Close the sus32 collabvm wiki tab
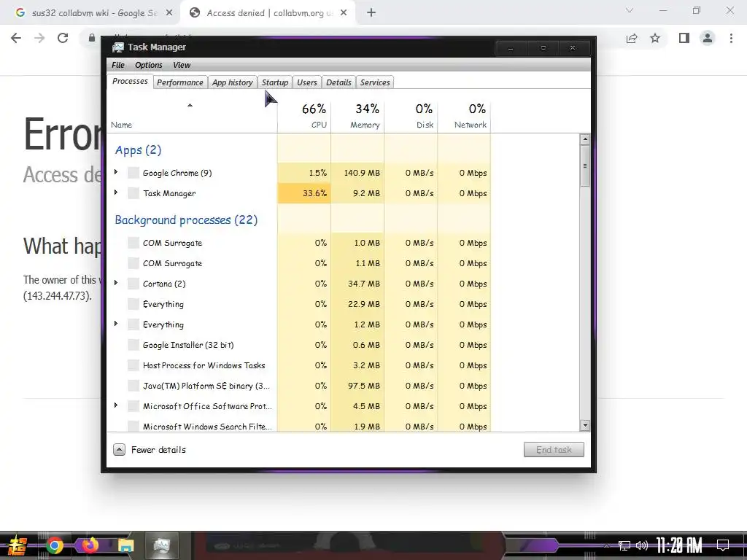 click(169, 13)
